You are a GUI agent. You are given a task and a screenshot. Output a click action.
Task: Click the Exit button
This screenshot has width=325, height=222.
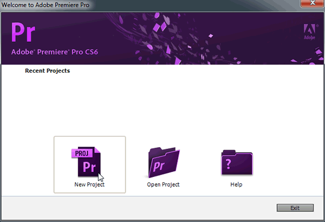pyautogui.click(x=295, y=208)
